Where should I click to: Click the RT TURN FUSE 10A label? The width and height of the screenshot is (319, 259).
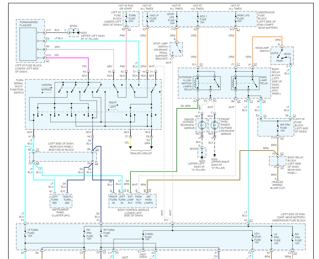click(x=109, y=233)
